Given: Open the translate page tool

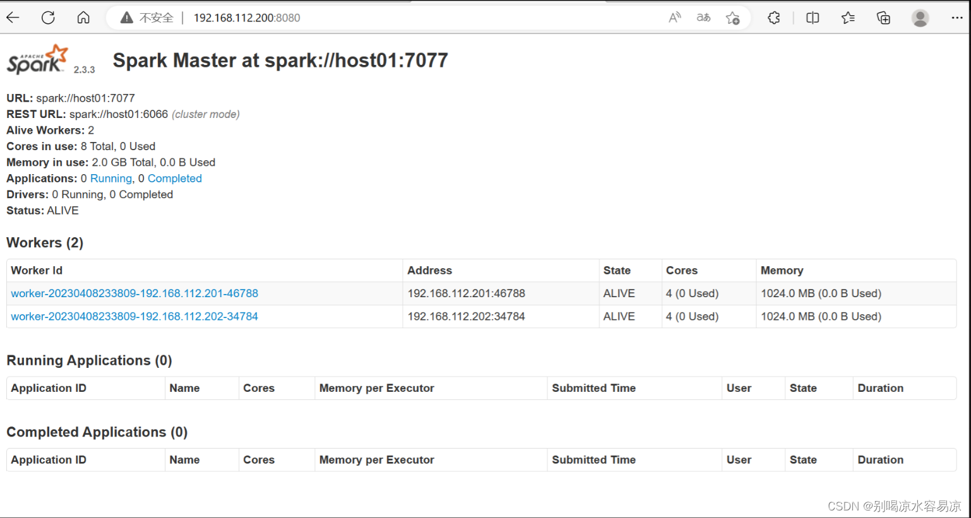Looking at the screenshot, I should pyautogui.click(x=703, y=17).
